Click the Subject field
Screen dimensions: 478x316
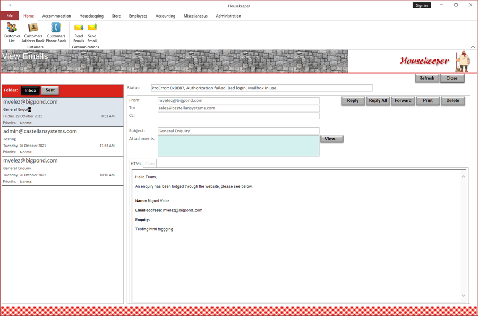[238, 131]
